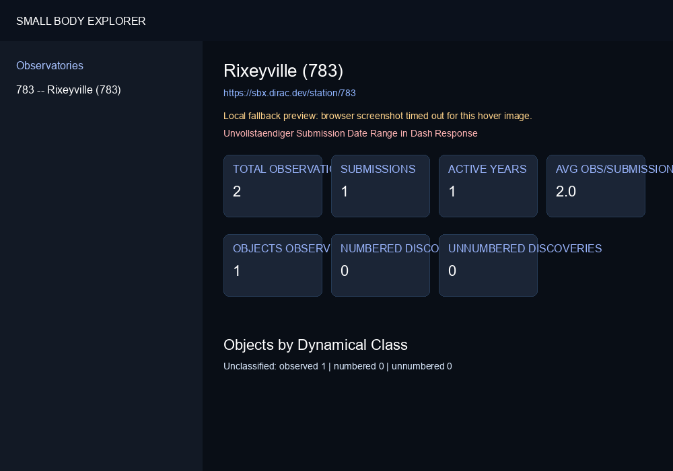Select the Submissions stat card
Image resolution: width=673 pixels, height=471 pixels.
click(x=381, y=186)
